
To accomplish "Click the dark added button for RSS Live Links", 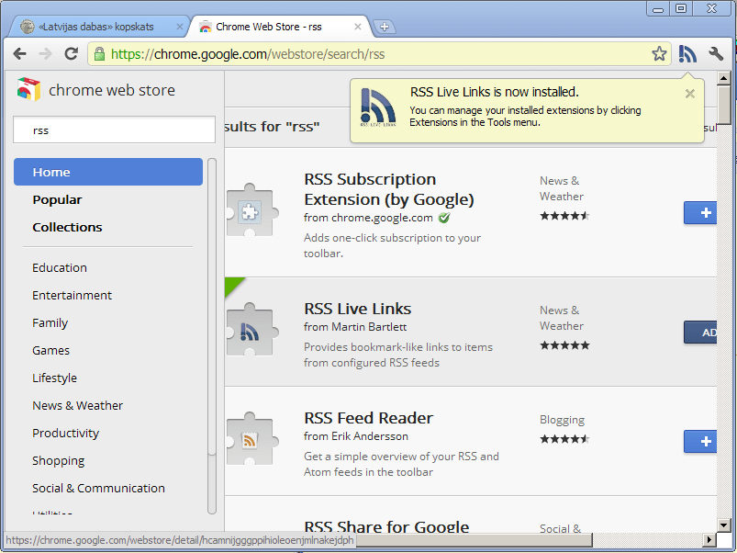I will (x=700, y=333).
